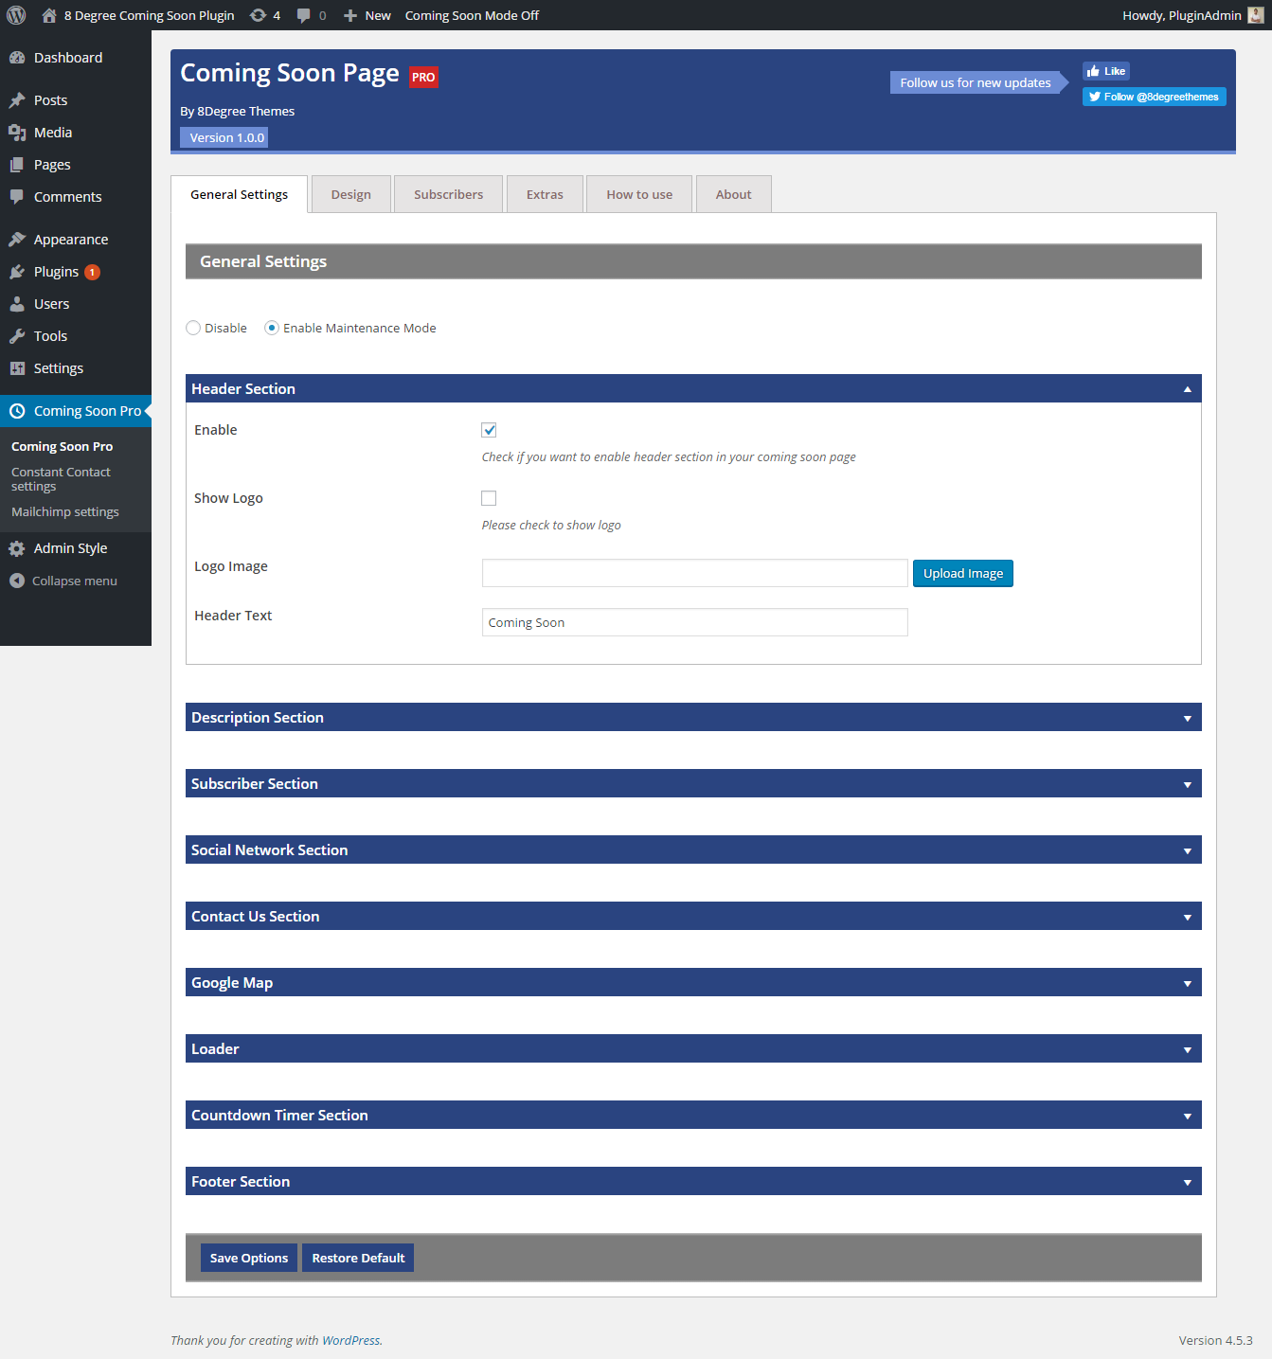
Task: Open Constant Contact settings submenu link
Action: (61, 479)
